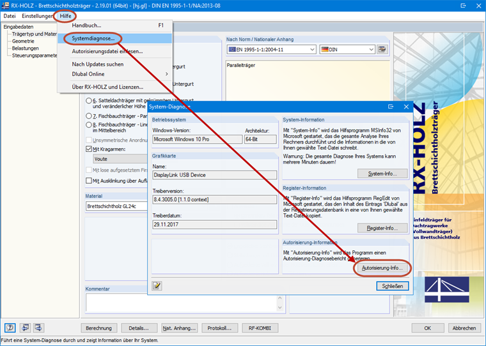Select Trägertyp und Material tree item
The height and width of the screenshot is (346, 486).
pos(35,34)
